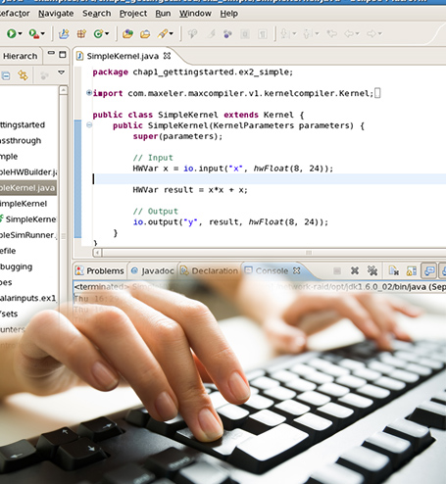446x484 pixels.
Task: Minimize the left view panel
Action: pos(51,53)
